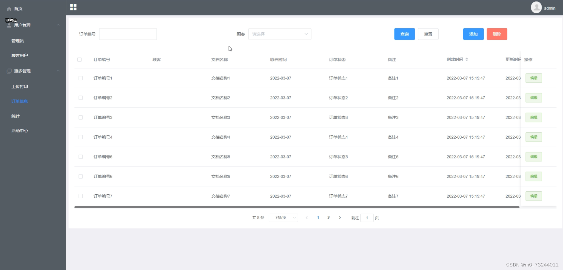Viewport: 563px width, 270px height.
Task: Collapse the 更多管理 menu chevron
Action: tap(58, 71)
